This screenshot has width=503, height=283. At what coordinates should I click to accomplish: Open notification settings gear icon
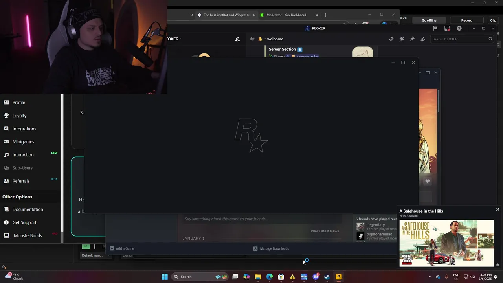tap(497, 265)
